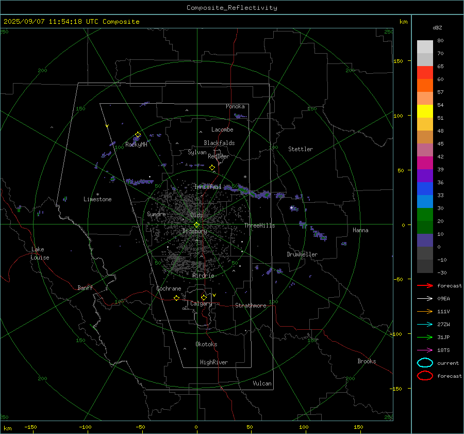
Task: Select the Composite_Reflectivity title text
Action: click(232, 8)
